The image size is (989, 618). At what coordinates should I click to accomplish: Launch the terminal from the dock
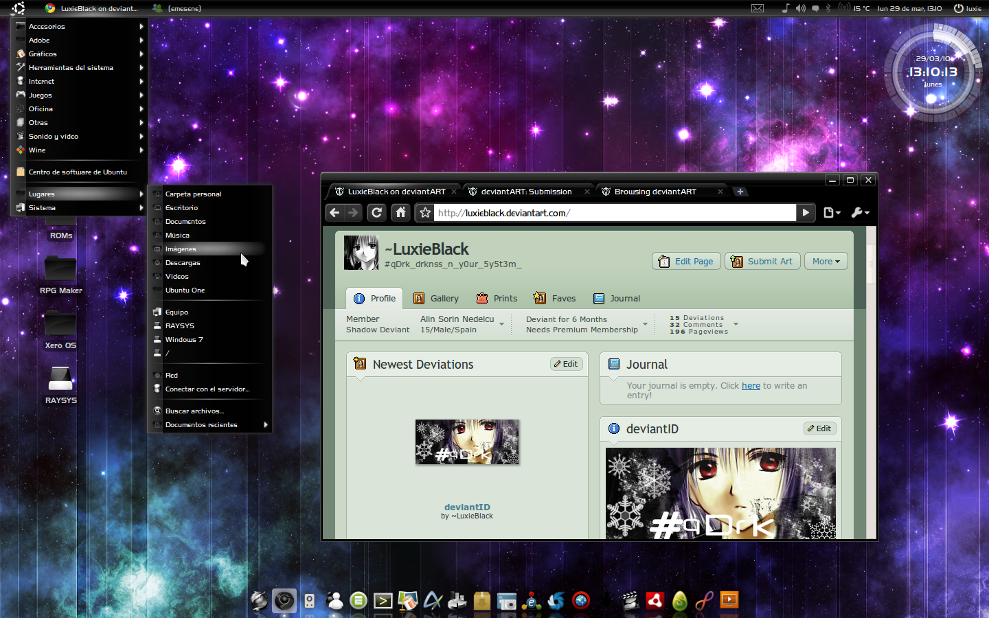pyautogui.click(x=383, y=601)
